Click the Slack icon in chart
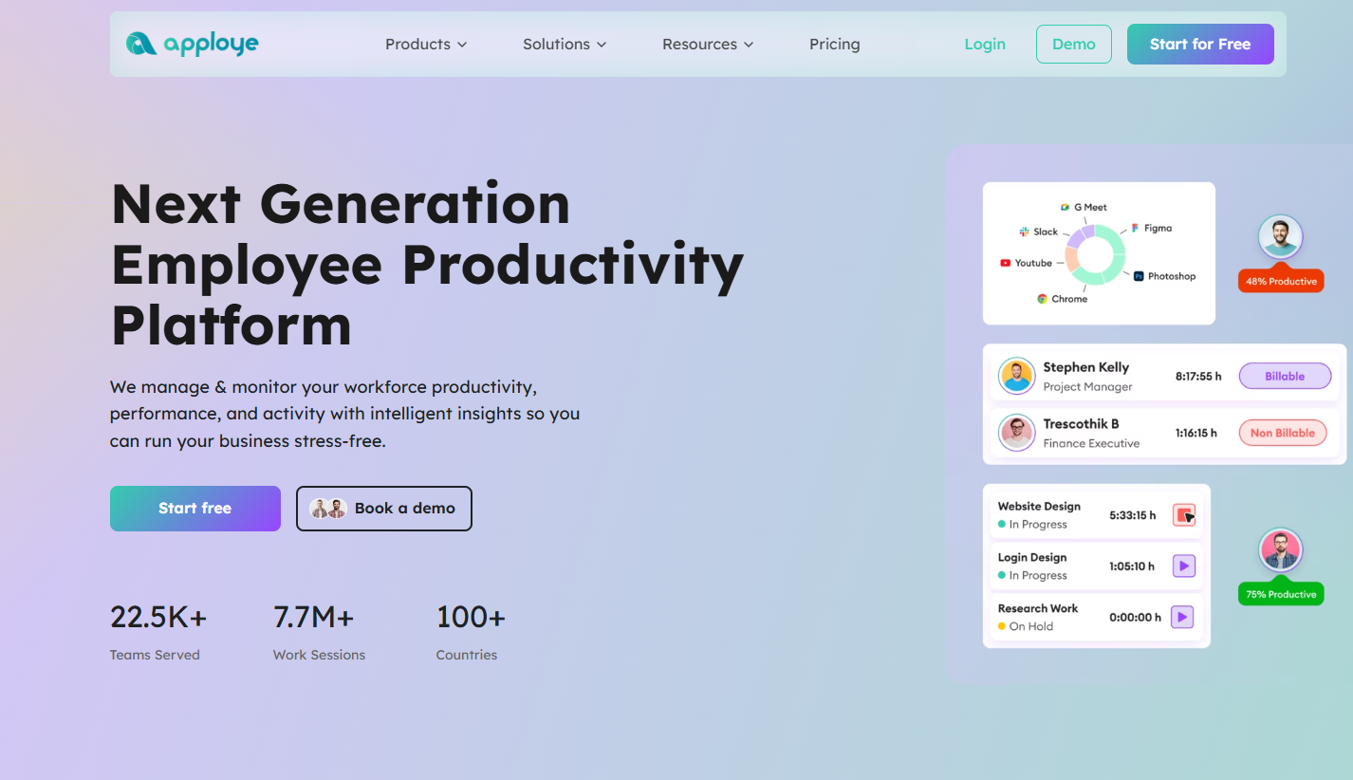 [x=1024, y=232]
